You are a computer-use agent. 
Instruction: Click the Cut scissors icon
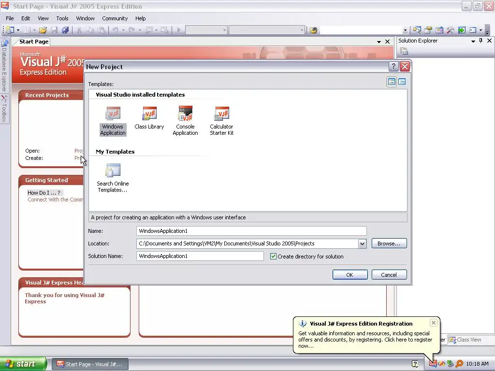pyautogui.click(x=79, y=30)
